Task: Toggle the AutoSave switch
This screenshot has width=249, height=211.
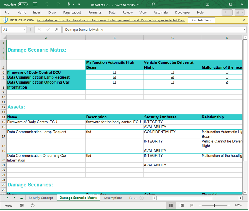Action: point(23,4)
